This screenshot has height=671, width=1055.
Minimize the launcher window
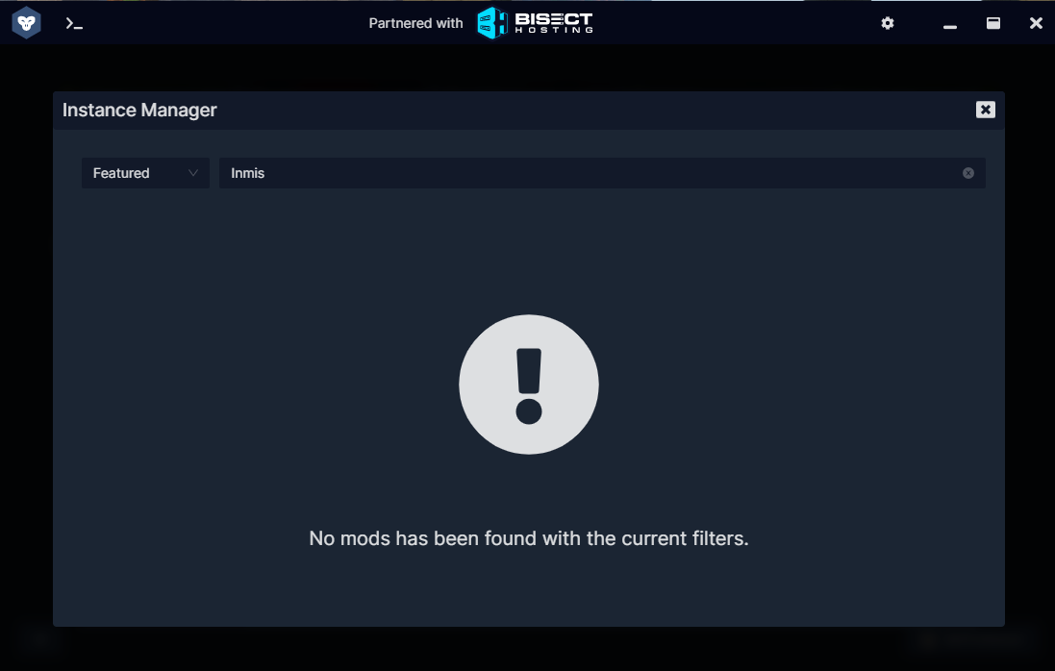pyautogui.click(x=950, y=27)
